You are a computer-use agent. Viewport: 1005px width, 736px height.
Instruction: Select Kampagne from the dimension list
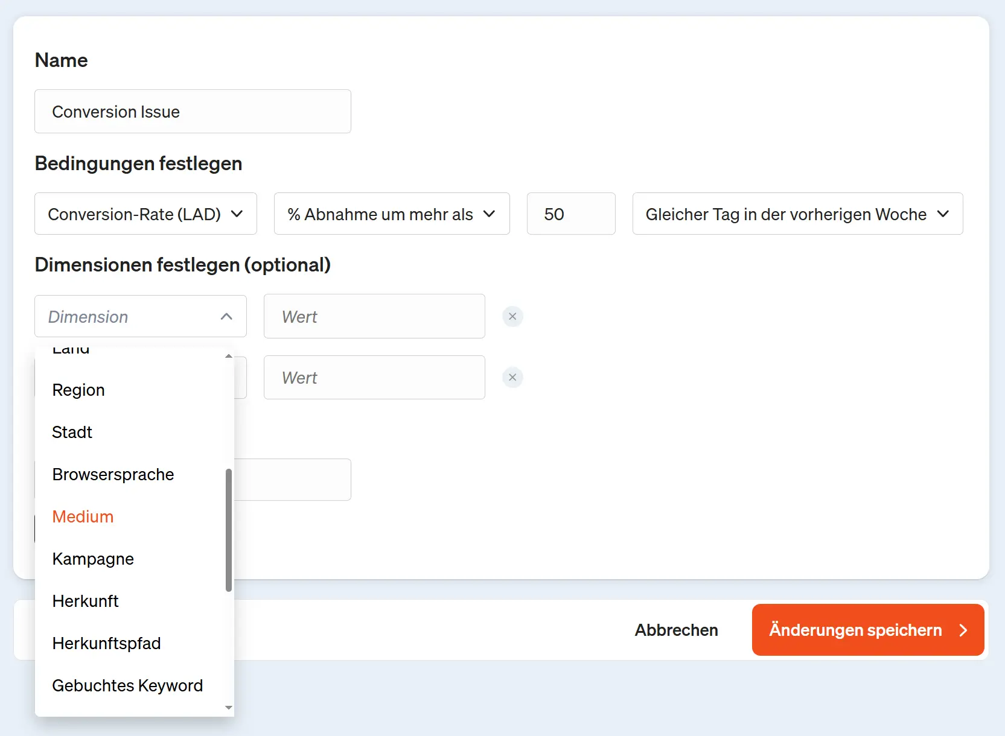(x=93, y=559)
